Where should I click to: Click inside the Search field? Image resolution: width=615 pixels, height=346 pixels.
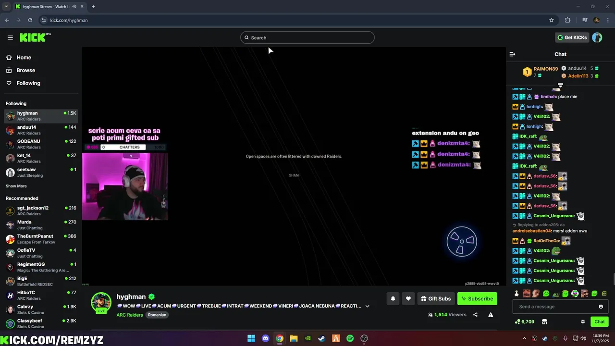tap(307, 37)
